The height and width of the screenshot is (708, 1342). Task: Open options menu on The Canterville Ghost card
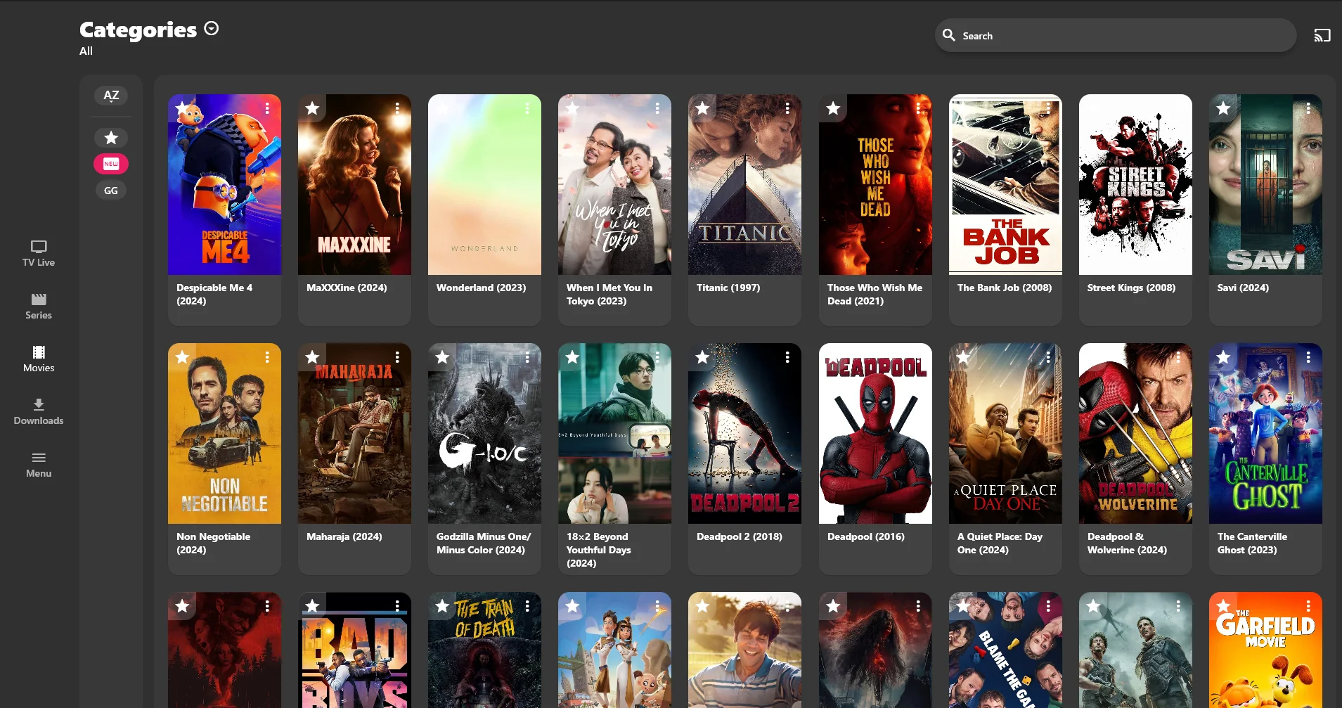(1308, 357)
